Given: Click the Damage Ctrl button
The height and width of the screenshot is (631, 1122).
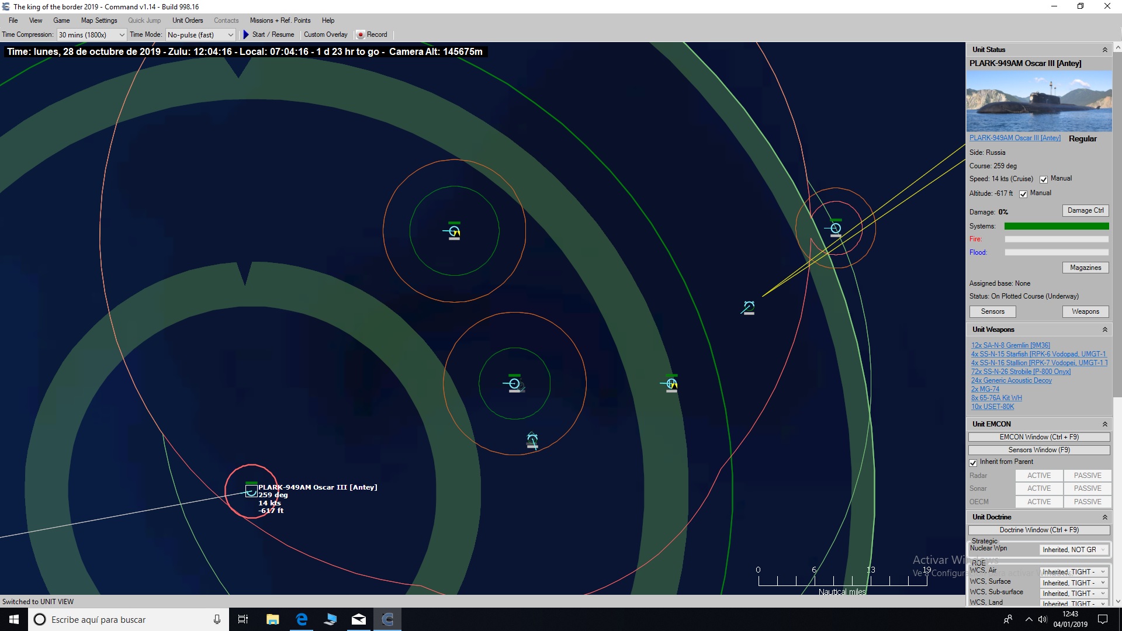Looking at the screenshot, I should [1085, 210].
